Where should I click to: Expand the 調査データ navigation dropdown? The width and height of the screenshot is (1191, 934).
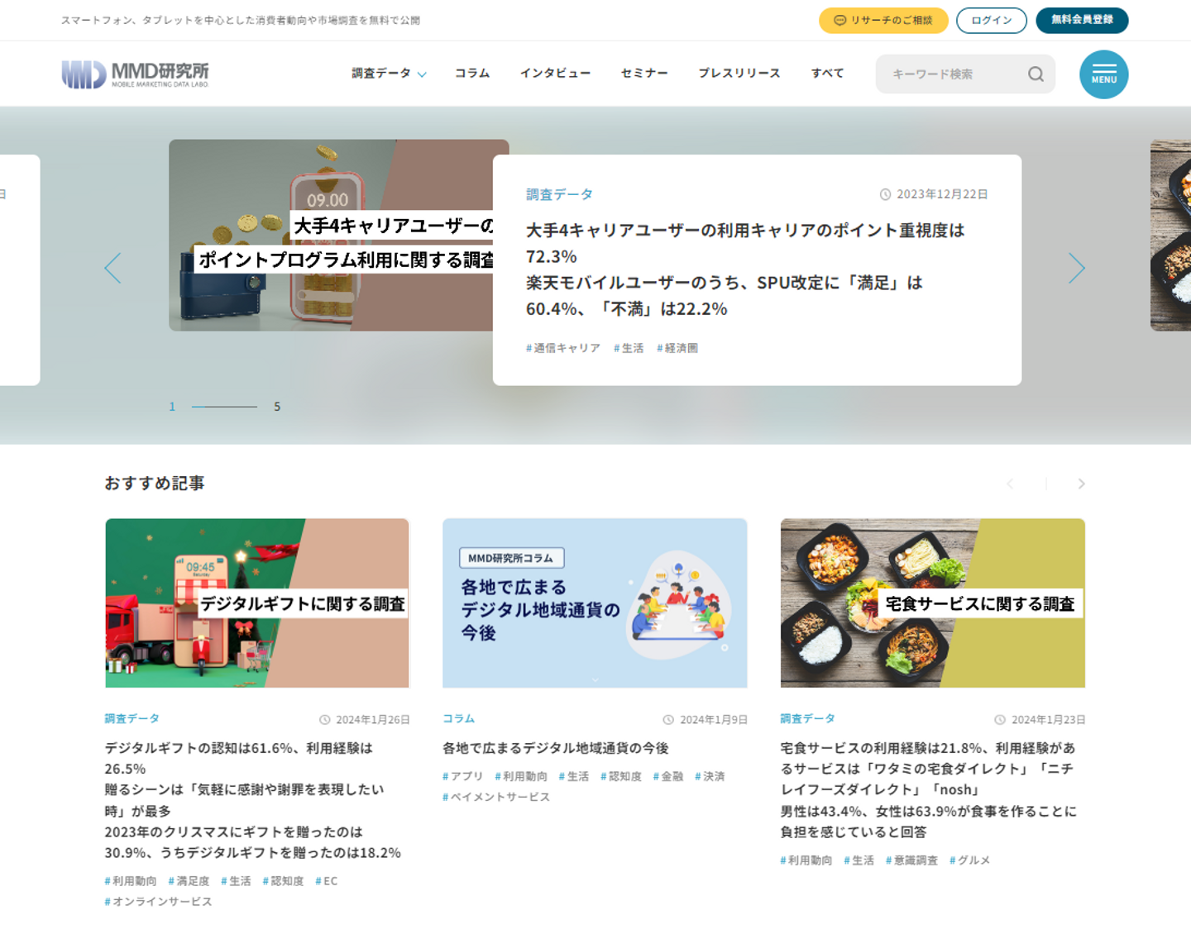click(389, 74)
